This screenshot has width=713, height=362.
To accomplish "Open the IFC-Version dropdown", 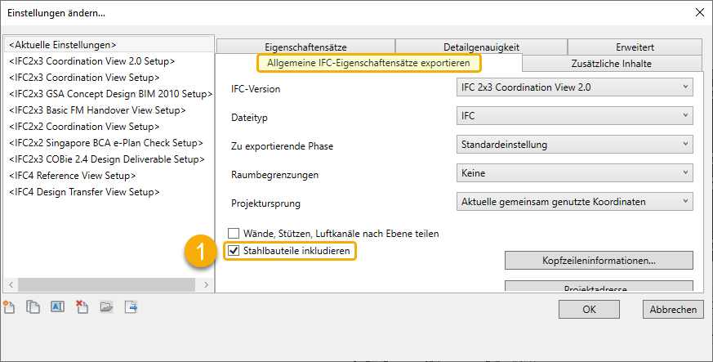I will [574, 87].
